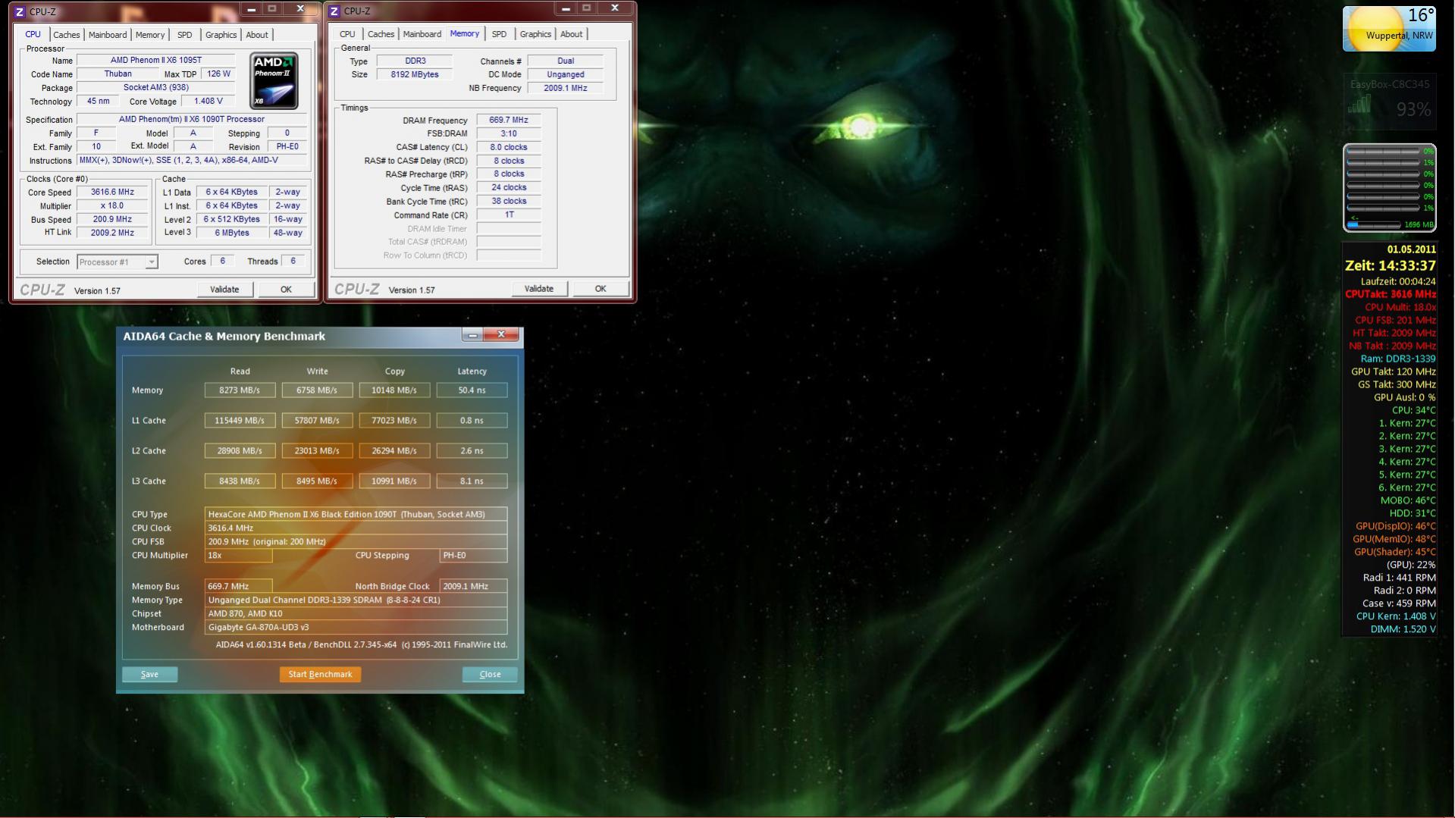Click the Command Rate value '1T'
The width and height of the screenshot is (1455, 818).
[509, 215]
